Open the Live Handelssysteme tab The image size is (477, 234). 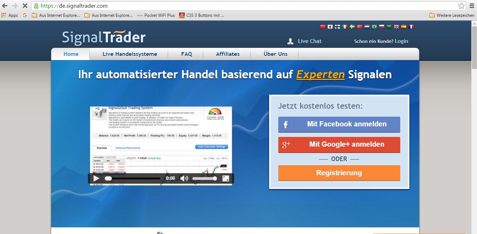(130, 54)
